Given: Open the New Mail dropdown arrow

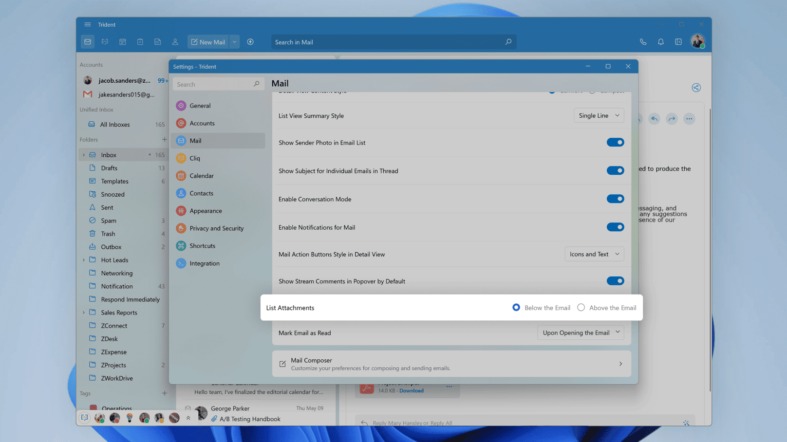Looking at the screenshot, I should pos(234,42).
